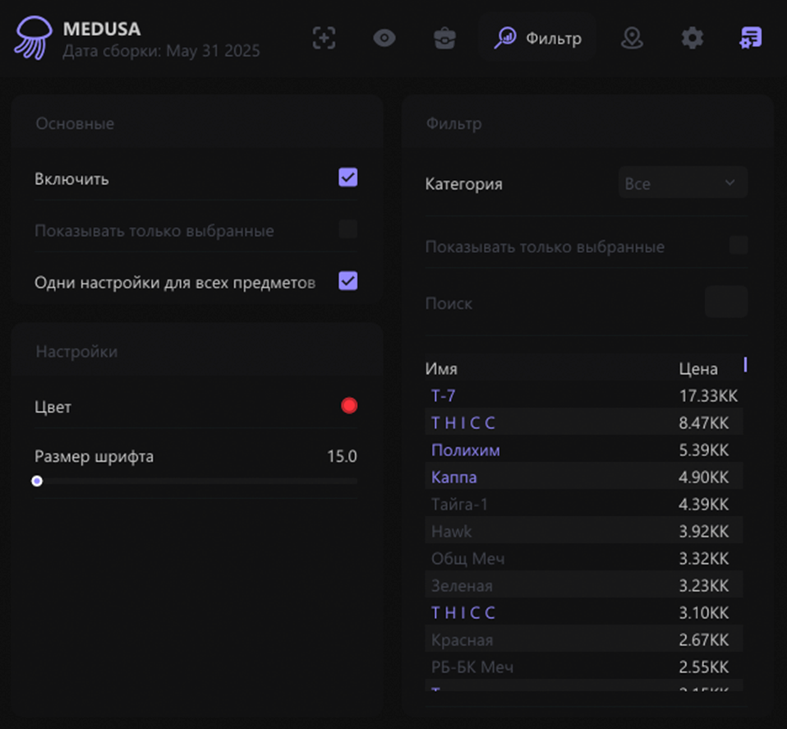The height and width of the screenshot is (729, 787).
Task: Click the Размер шрифта slider handle
Action: pos(37,481)
